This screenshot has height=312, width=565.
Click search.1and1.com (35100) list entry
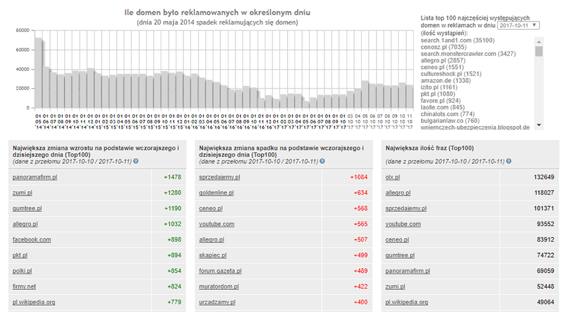458,41
